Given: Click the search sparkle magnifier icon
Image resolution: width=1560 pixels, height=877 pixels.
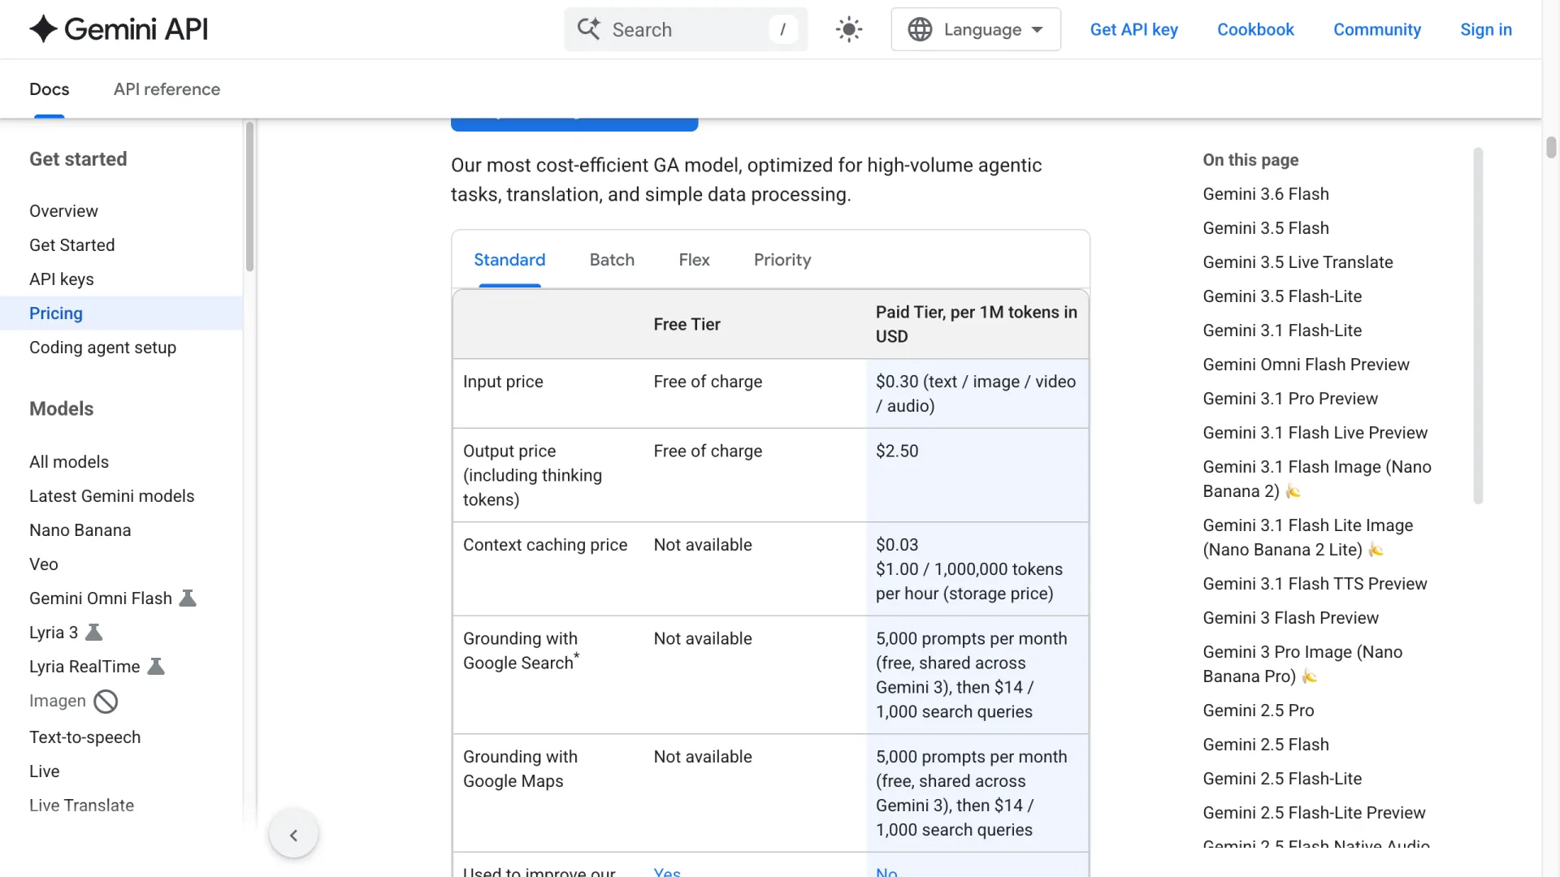Looking at the screenshot, I should [589, 29].
